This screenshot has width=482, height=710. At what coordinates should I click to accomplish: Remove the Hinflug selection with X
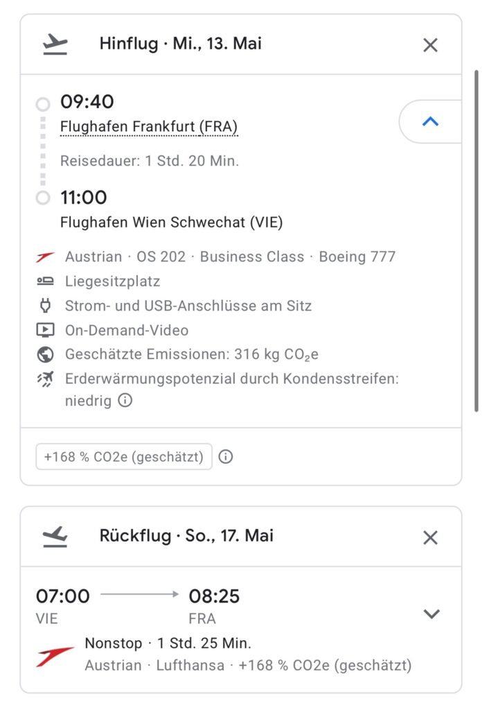click(430, 45)
